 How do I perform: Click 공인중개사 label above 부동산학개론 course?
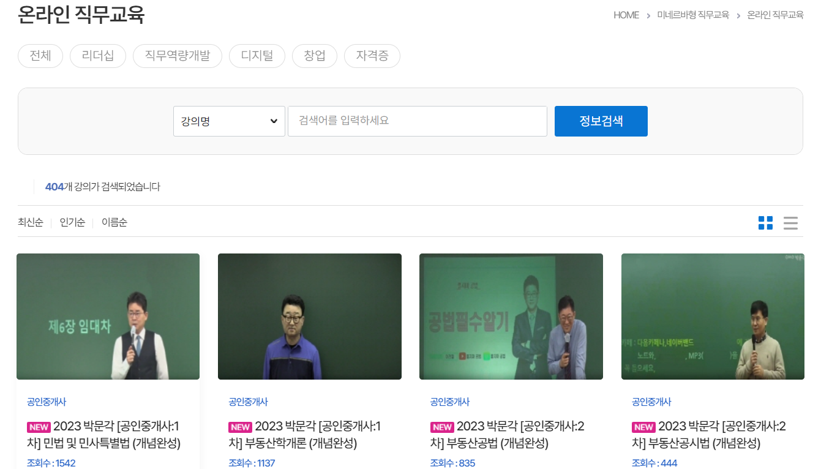click(248, 402)
